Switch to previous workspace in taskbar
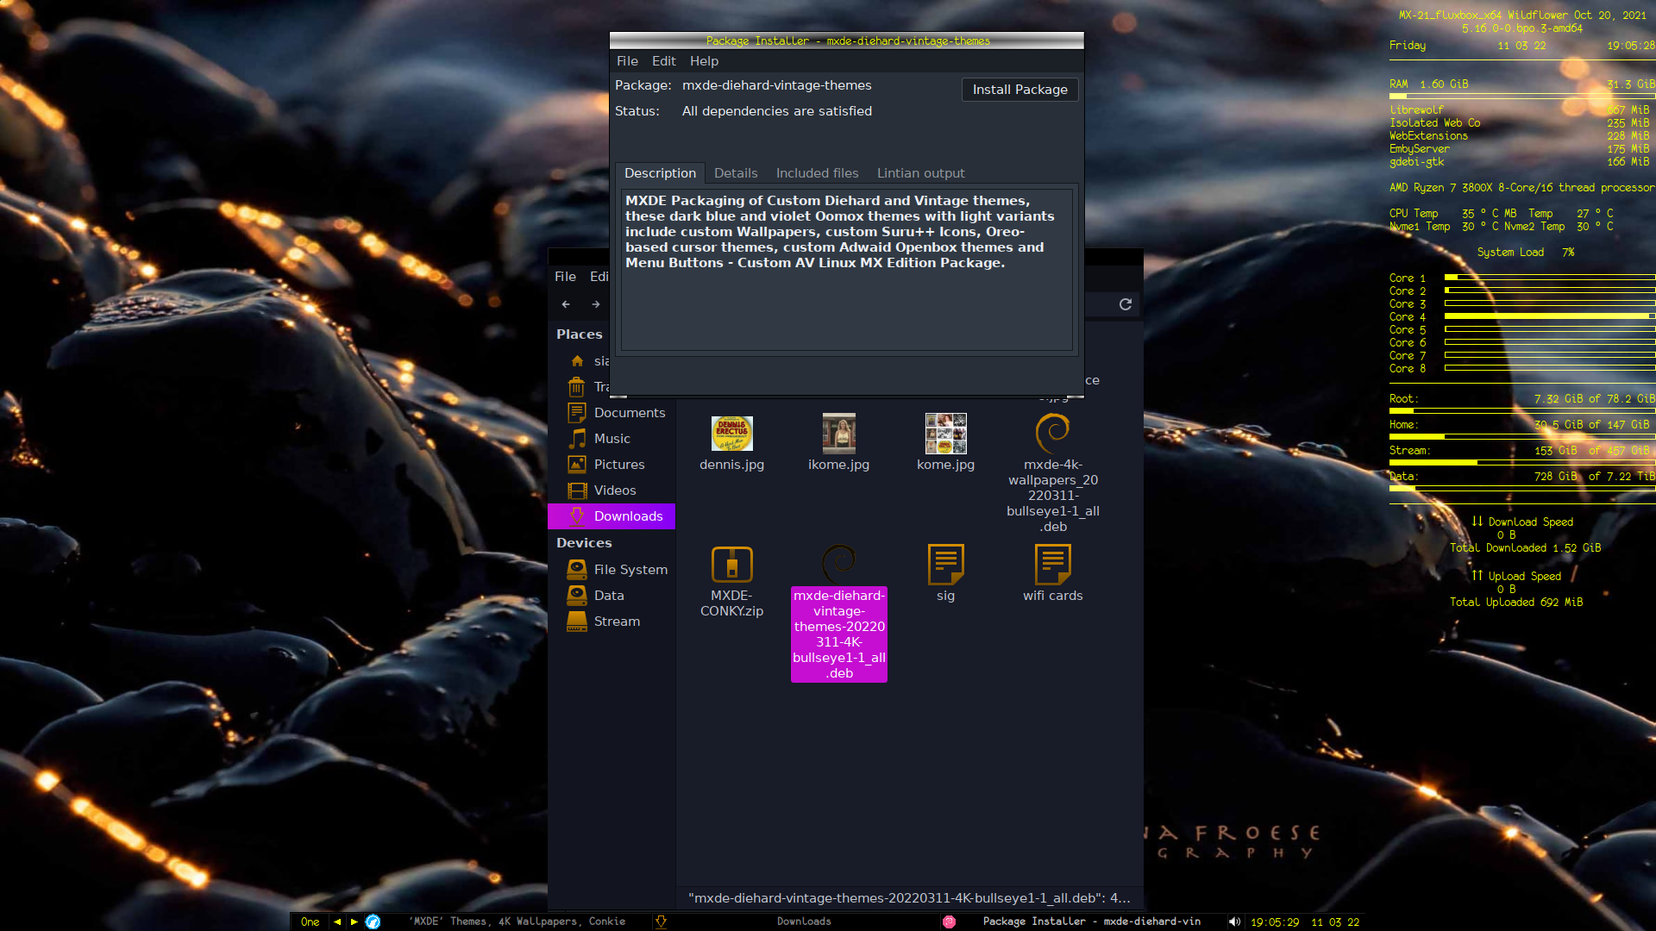 point(336,922)
